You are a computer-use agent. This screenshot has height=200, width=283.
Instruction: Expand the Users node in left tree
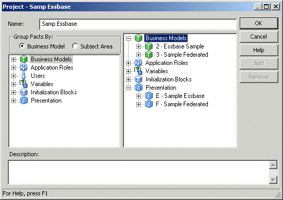(x=13, y=76)
